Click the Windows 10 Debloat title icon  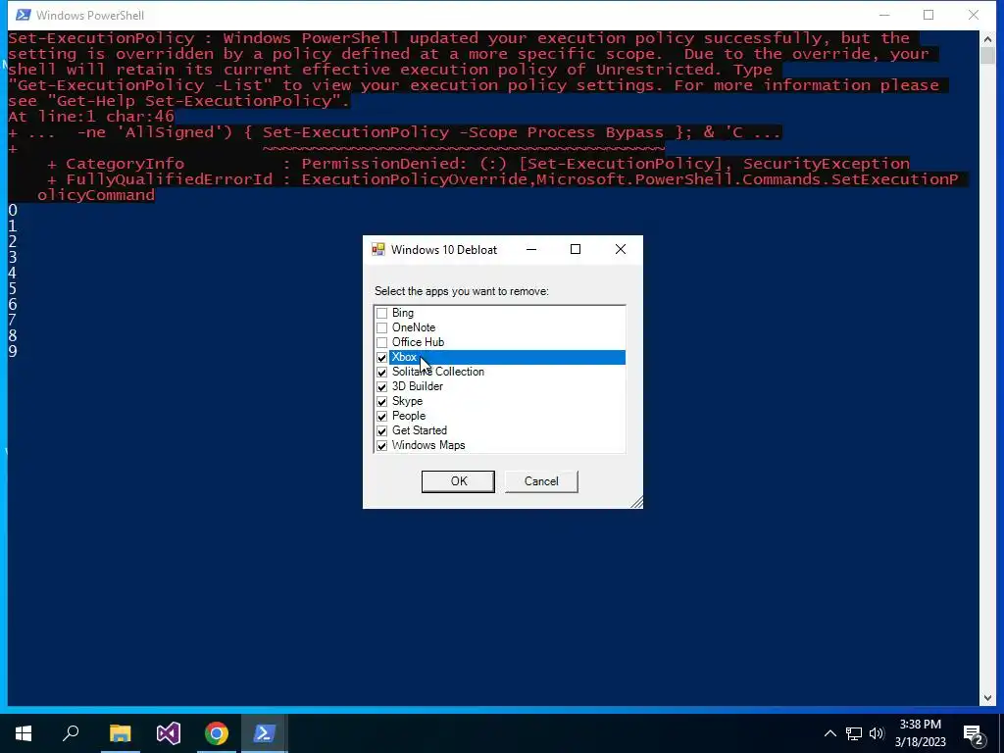(378, 250)
